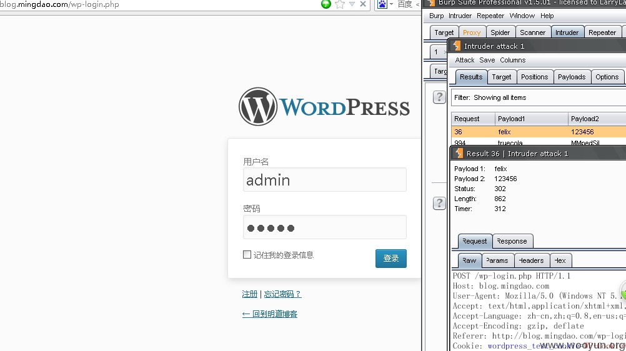Open the address bar dropdown arrow
Screen dimensions: 626x351
tap(352, 4)
